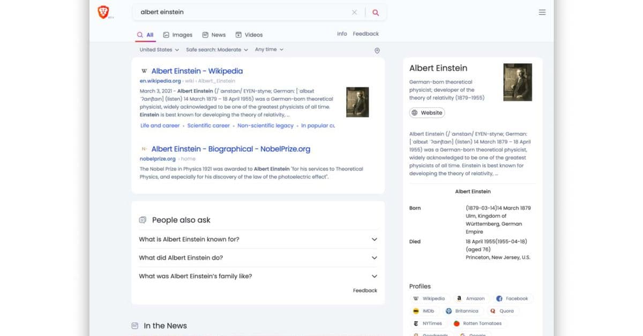Select the All results tab
The height and width of the screenshot is (336, 643).
[x=145, y=35]
